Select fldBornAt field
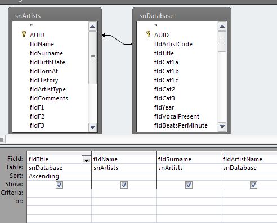Viewport: 277px width, 223px height. coord(44,71)
